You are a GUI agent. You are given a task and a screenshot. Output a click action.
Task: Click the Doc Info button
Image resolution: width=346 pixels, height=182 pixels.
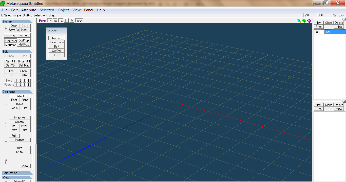[x=24, y=35]
